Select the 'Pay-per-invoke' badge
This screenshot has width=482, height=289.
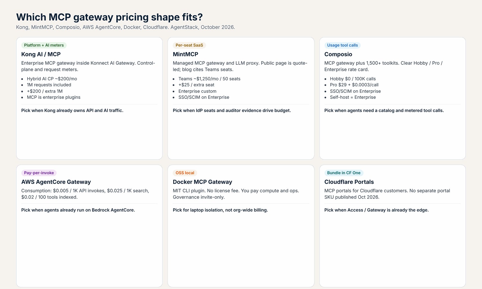[x=39, y=173]
